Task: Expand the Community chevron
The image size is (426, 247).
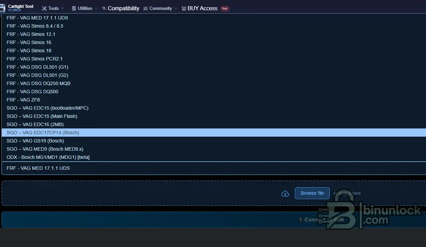Action: [176, 8]
